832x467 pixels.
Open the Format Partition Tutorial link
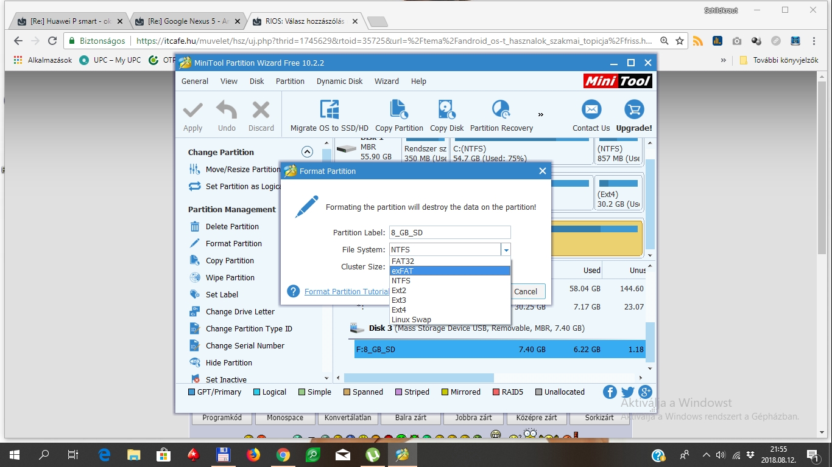coord(347,291)
